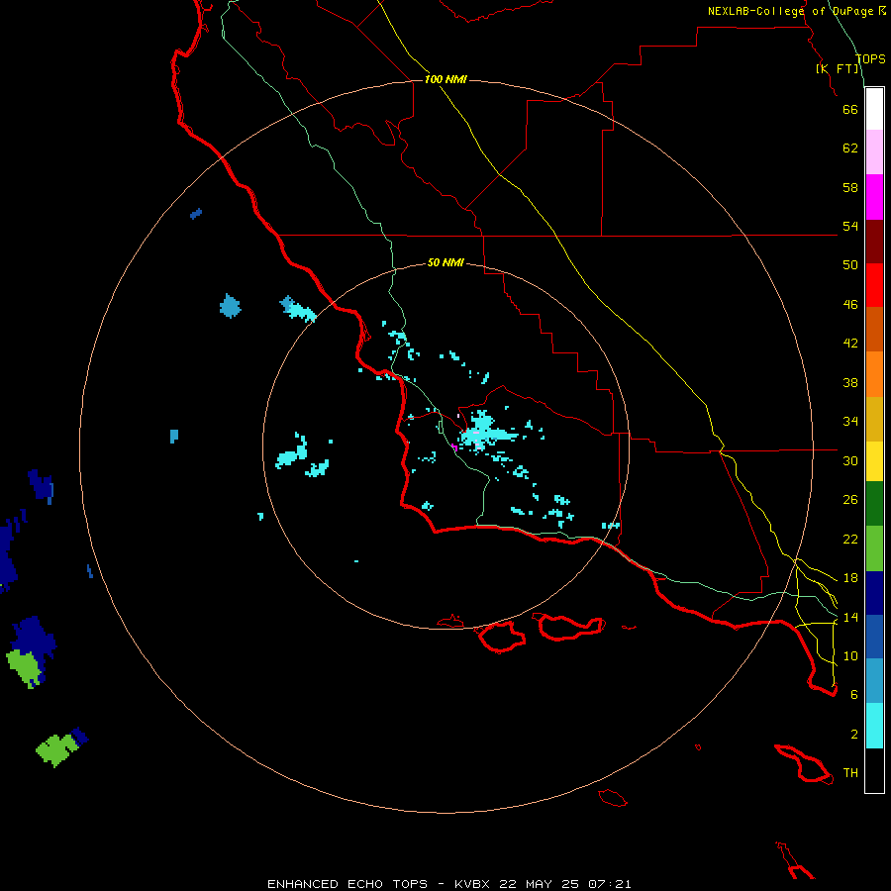Click the 'NEXLAB-College of DuPage' credit text
891x891 pixels.
pos(792,11)
